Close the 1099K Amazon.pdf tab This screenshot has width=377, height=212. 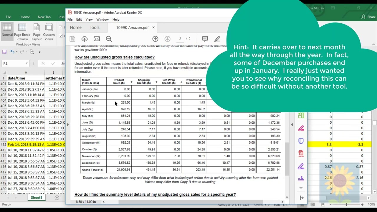pyautogui.click(x=153, y=27)
